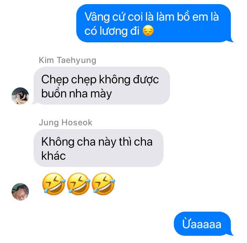Tap the pensive face emoji
The image size is (247, 243).
point(148,31)
